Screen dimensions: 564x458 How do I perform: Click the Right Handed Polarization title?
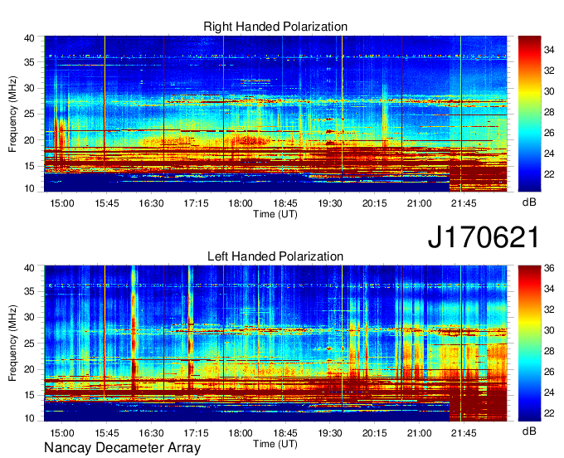tap(275, 27)
